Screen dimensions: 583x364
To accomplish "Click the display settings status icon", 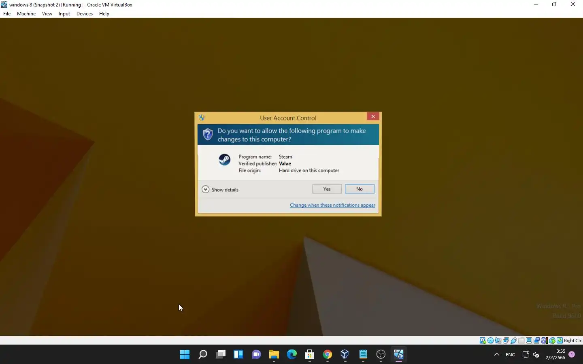I will click(x=529, y=341).
